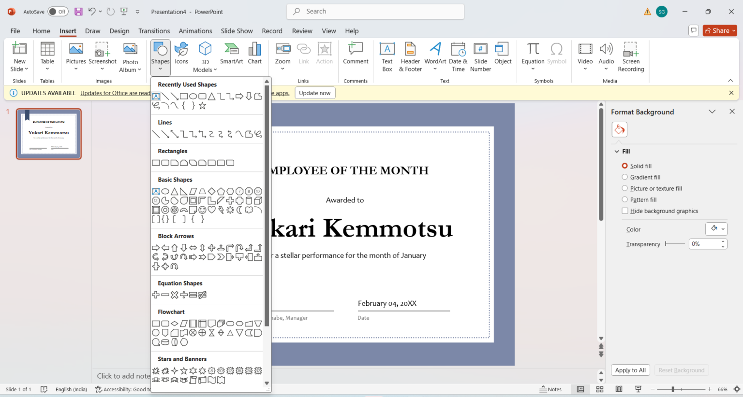
Task: Enable Hide background graphics
Action: [x=624, y=211]
